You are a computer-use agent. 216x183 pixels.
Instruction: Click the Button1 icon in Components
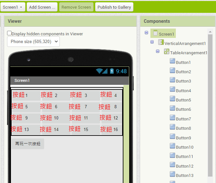172,61
